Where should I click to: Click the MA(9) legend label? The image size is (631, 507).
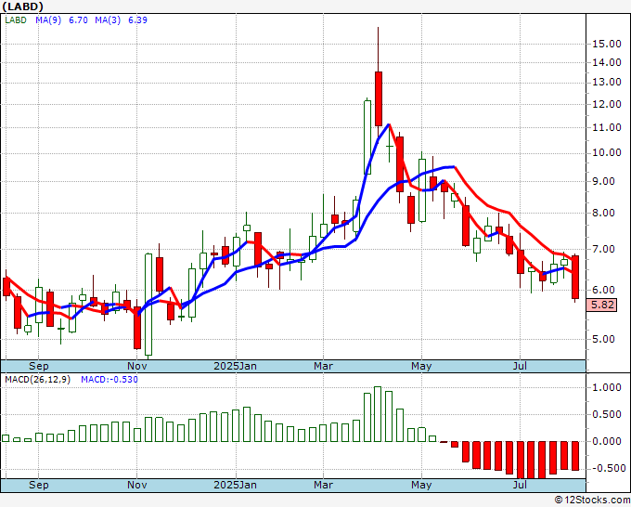[x=48, y=20]
